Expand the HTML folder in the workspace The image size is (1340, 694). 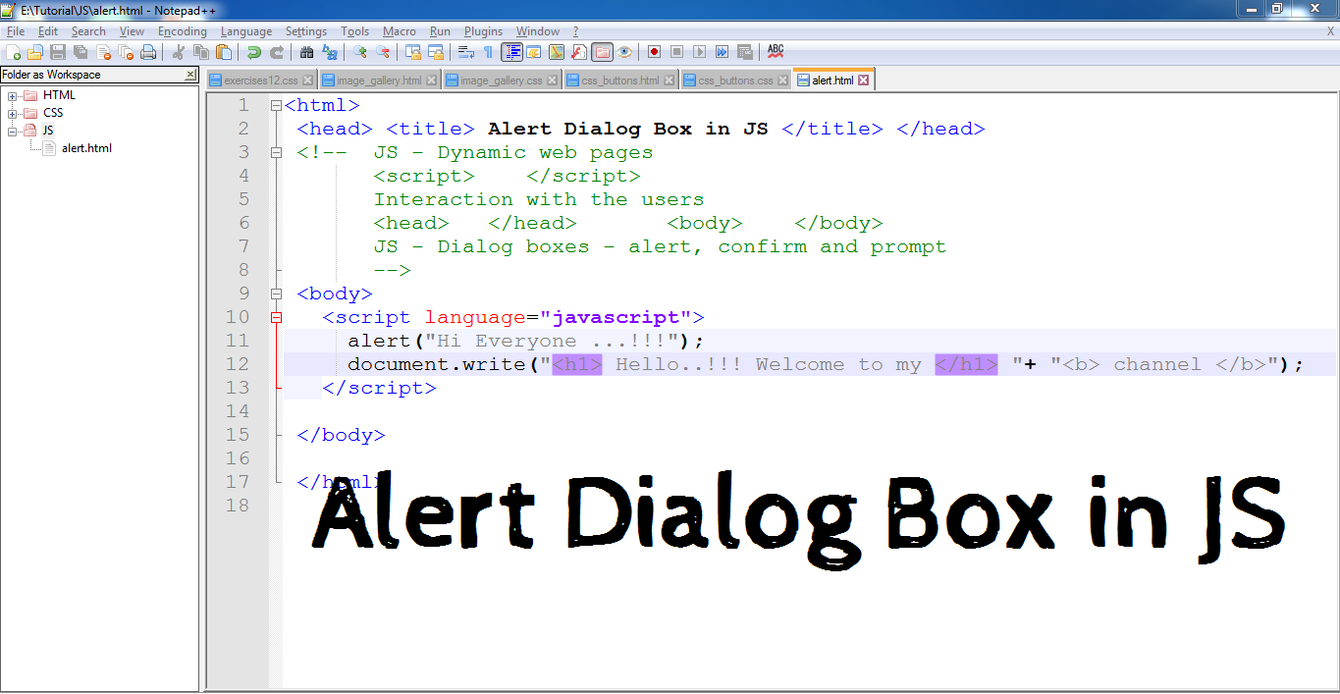14,94
